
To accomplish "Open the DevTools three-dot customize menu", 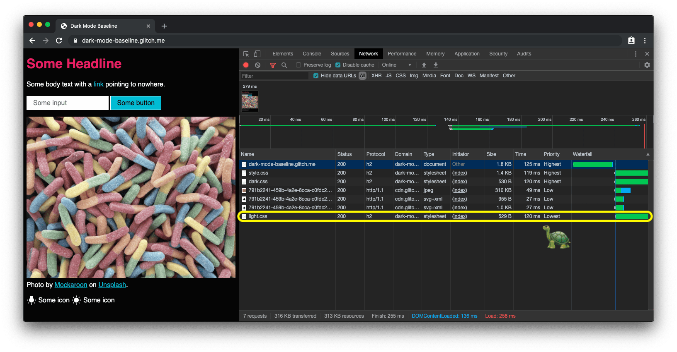I will [x=636, y=54].
